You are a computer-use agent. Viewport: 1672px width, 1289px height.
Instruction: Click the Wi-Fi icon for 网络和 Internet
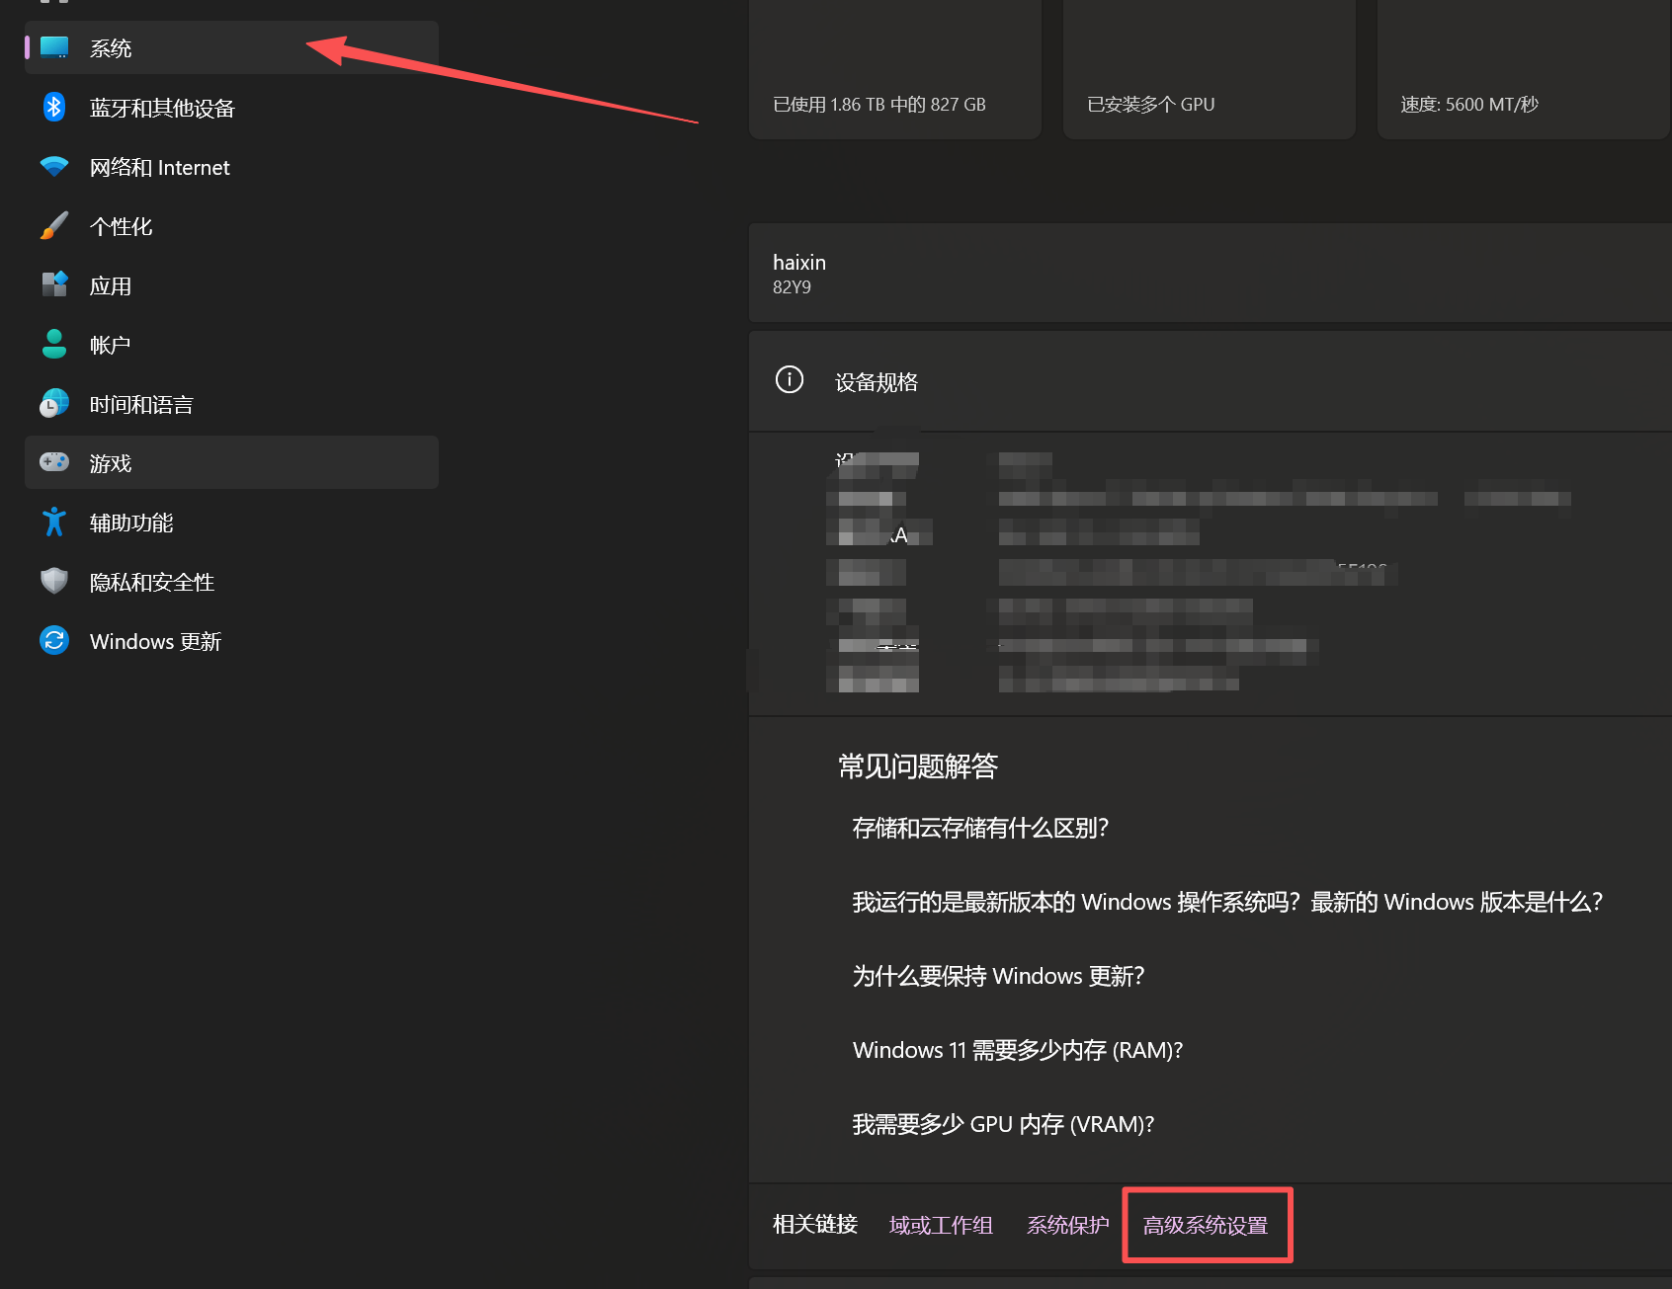coord(53,166)
